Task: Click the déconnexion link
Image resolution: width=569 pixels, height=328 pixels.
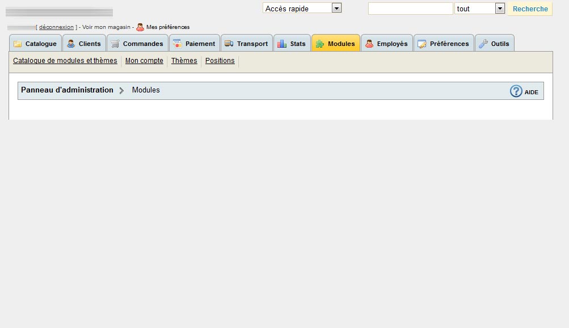Action: pos(56,27)
